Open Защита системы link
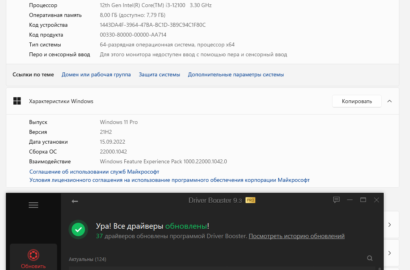 click(159, 74)
